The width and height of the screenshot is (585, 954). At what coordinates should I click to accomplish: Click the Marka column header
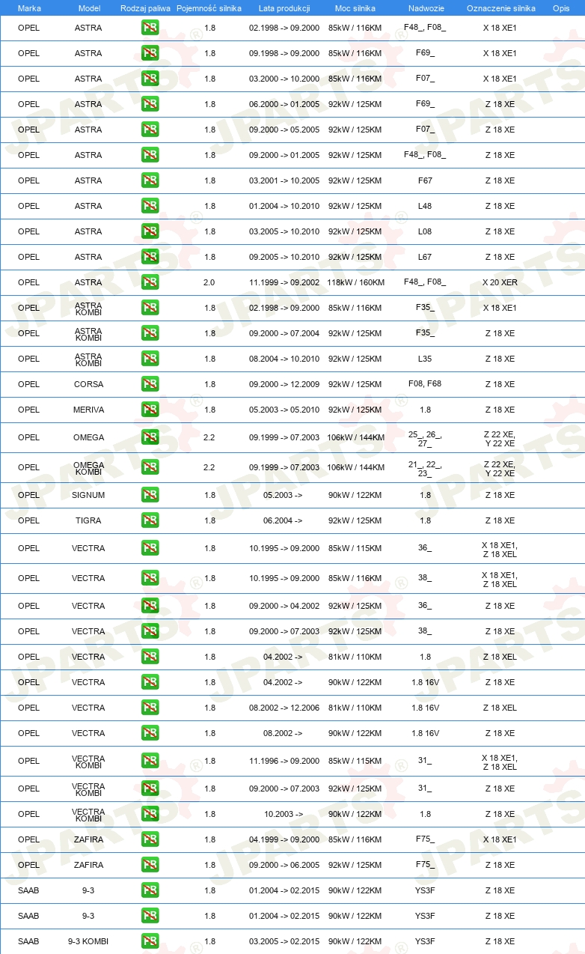[x=29, y=8]
